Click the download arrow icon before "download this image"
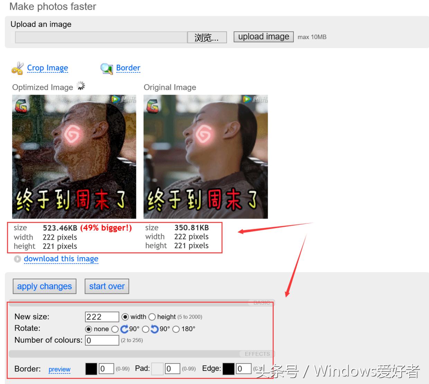 click(x=17, y=259)
